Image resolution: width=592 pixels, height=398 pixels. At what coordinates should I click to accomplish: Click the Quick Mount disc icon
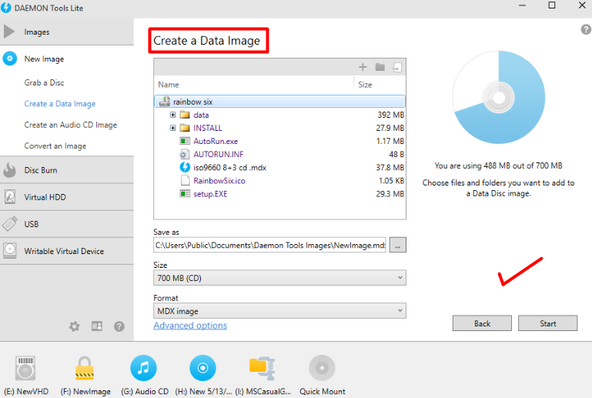tap(322, 368)
